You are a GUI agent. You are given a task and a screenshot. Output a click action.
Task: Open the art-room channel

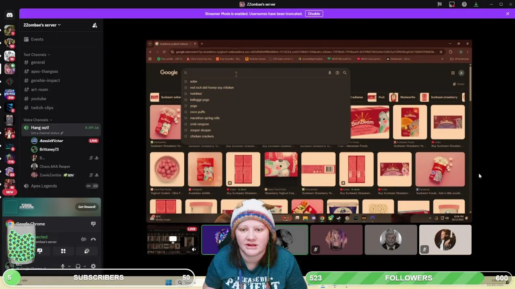click(x=62, y=90)
